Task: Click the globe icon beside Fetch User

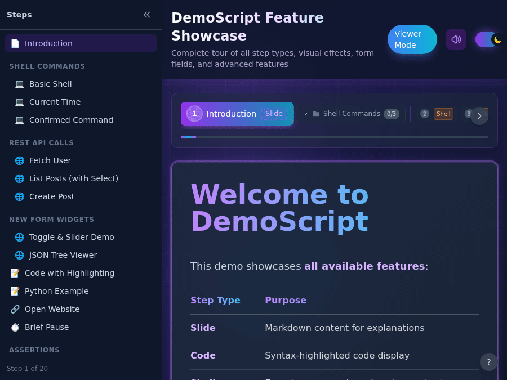Action: (x=19, y=160)
